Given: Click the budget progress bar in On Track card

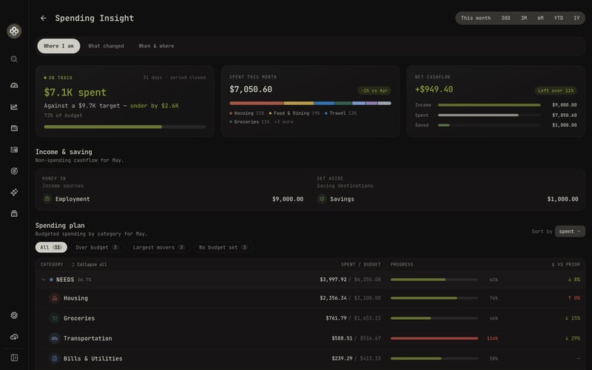Looking at the screenshot, I should (x=124, y=127).
